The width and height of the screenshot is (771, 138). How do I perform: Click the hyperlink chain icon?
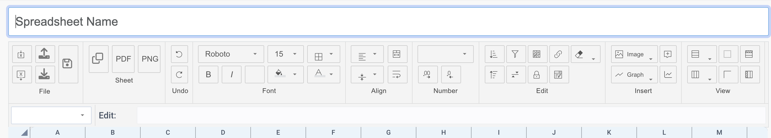558,54
